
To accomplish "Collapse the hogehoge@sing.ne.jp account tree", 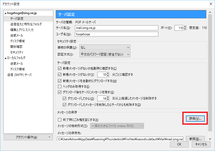I will point(5,13).
